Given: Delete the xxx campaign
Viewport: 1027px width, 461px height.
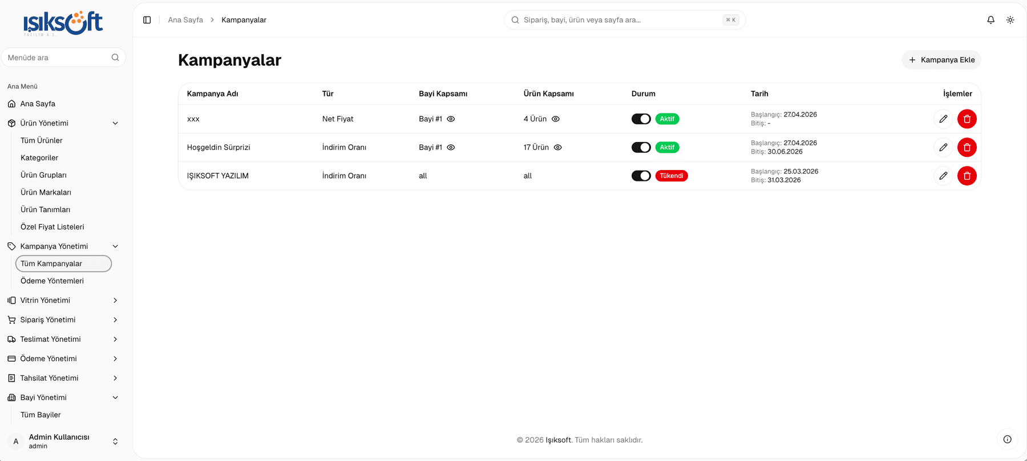Looking at the screenshot, I should tap(967, 119).
